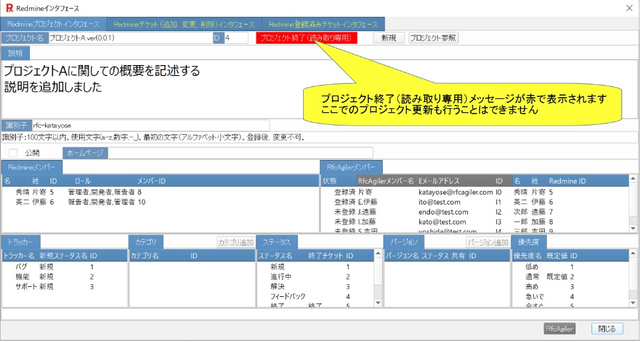
Task: Click the プロジェクト参照 button
Action: point(433,38)
